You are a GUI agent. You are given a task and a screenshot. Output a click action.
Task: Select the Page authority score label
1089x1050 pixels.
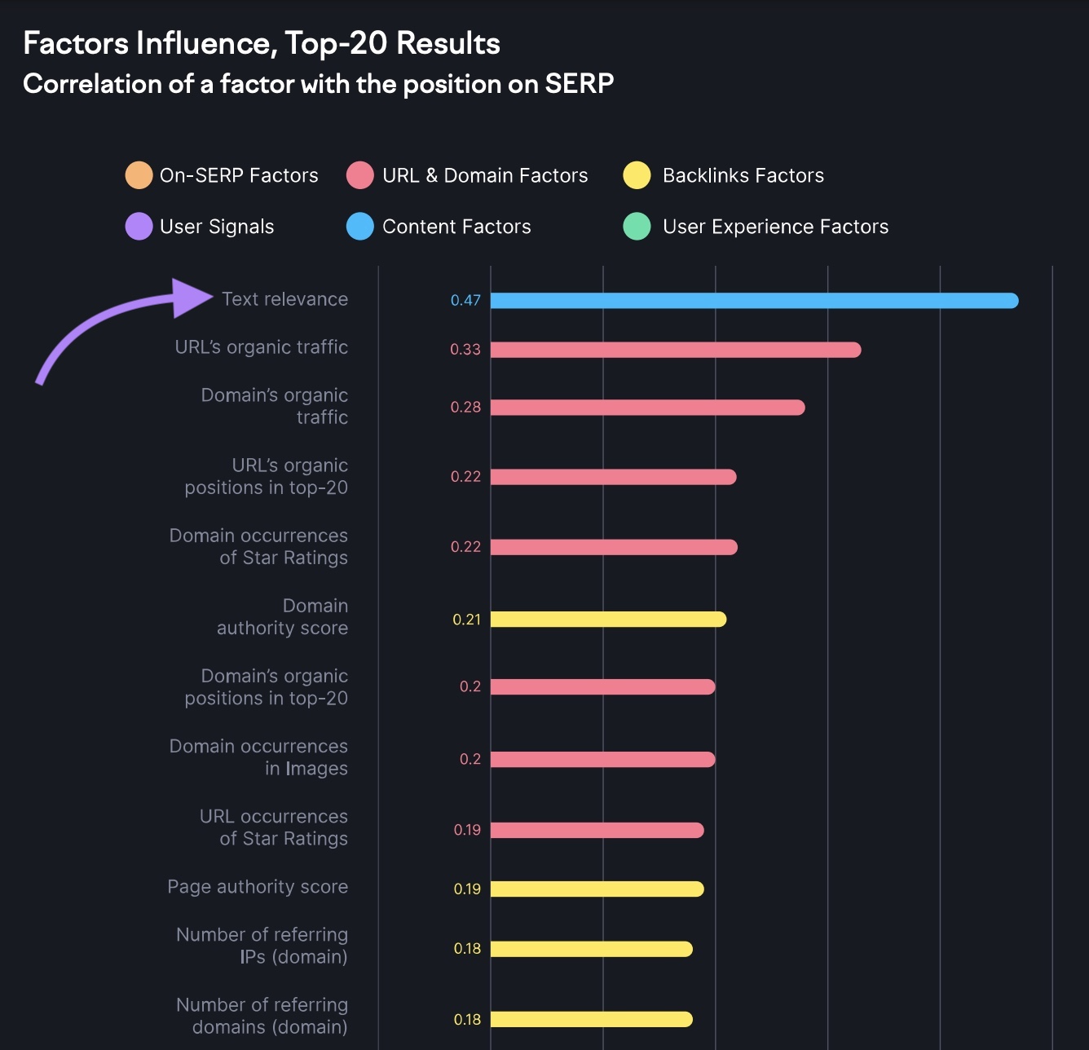[x=258, y=887]
